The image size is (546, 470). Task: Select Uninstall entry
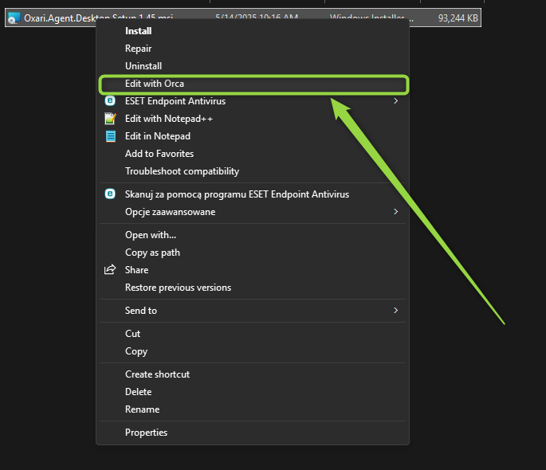(143, 66)
